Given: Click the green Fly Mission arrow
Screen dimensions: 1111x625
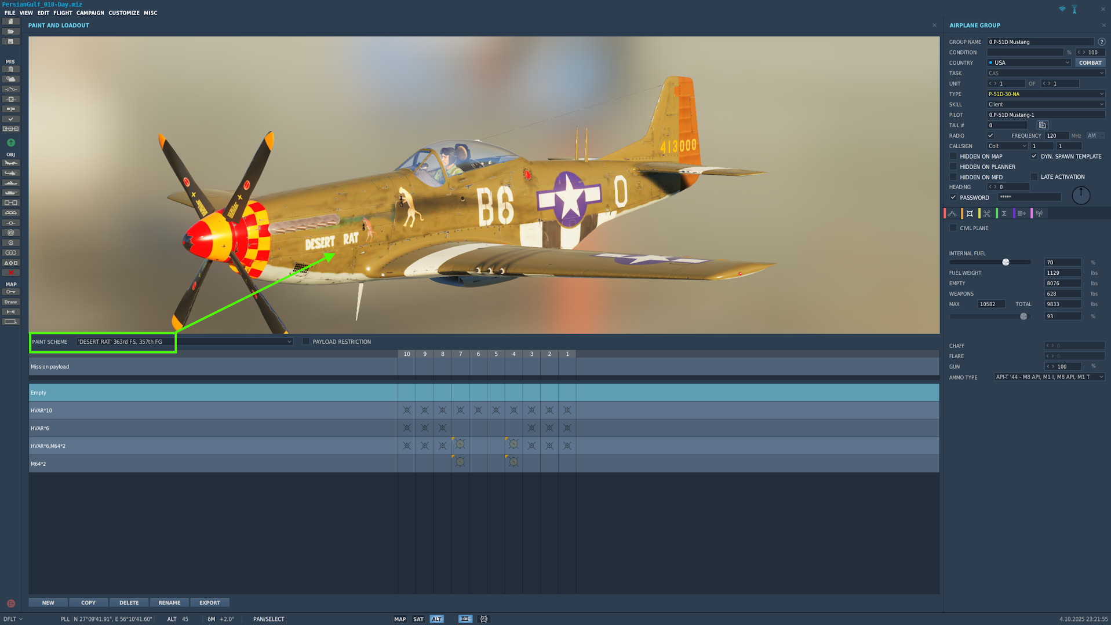Looking at the screenshot, I should tap(10, 142).
